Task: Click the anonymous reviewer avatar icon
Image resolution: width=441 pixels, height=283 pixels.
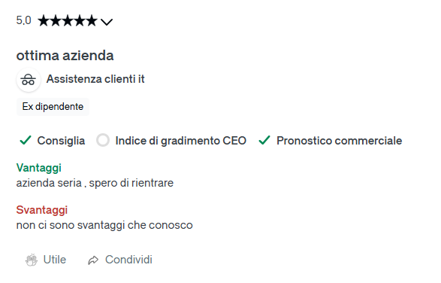Action: tap(29, 80)
